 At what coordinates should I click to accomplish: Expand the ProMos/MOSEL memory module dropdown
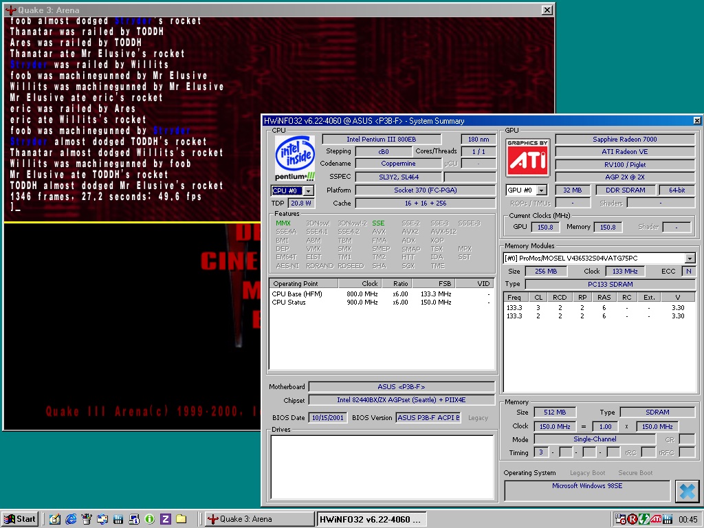point(690,258)
